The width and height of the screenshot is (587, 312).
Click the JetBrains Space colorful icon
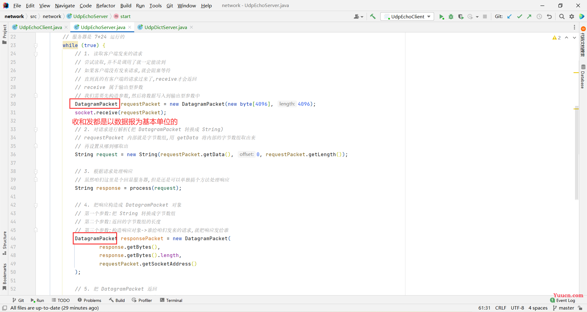tap(582, 17)
